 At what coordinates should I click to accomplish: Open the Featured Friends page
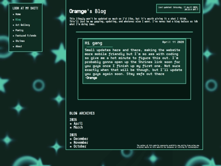click(x=26, y=36)
